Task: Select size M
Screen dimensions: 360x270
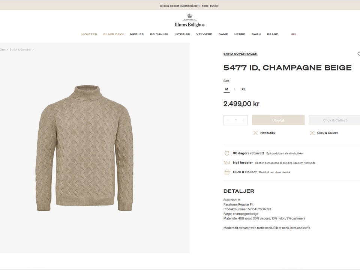Action: (x=226, y=89)
